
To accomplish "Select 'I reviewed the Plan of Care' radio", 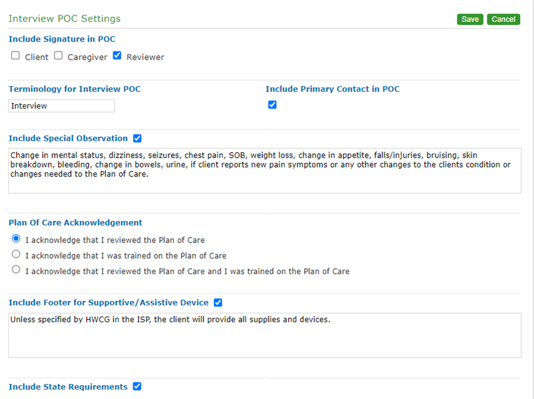I will tap(16, 239).
